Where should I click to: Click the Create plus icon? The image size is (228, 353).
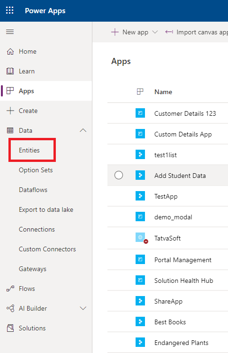pyautogui.click(x=10, y=111)
